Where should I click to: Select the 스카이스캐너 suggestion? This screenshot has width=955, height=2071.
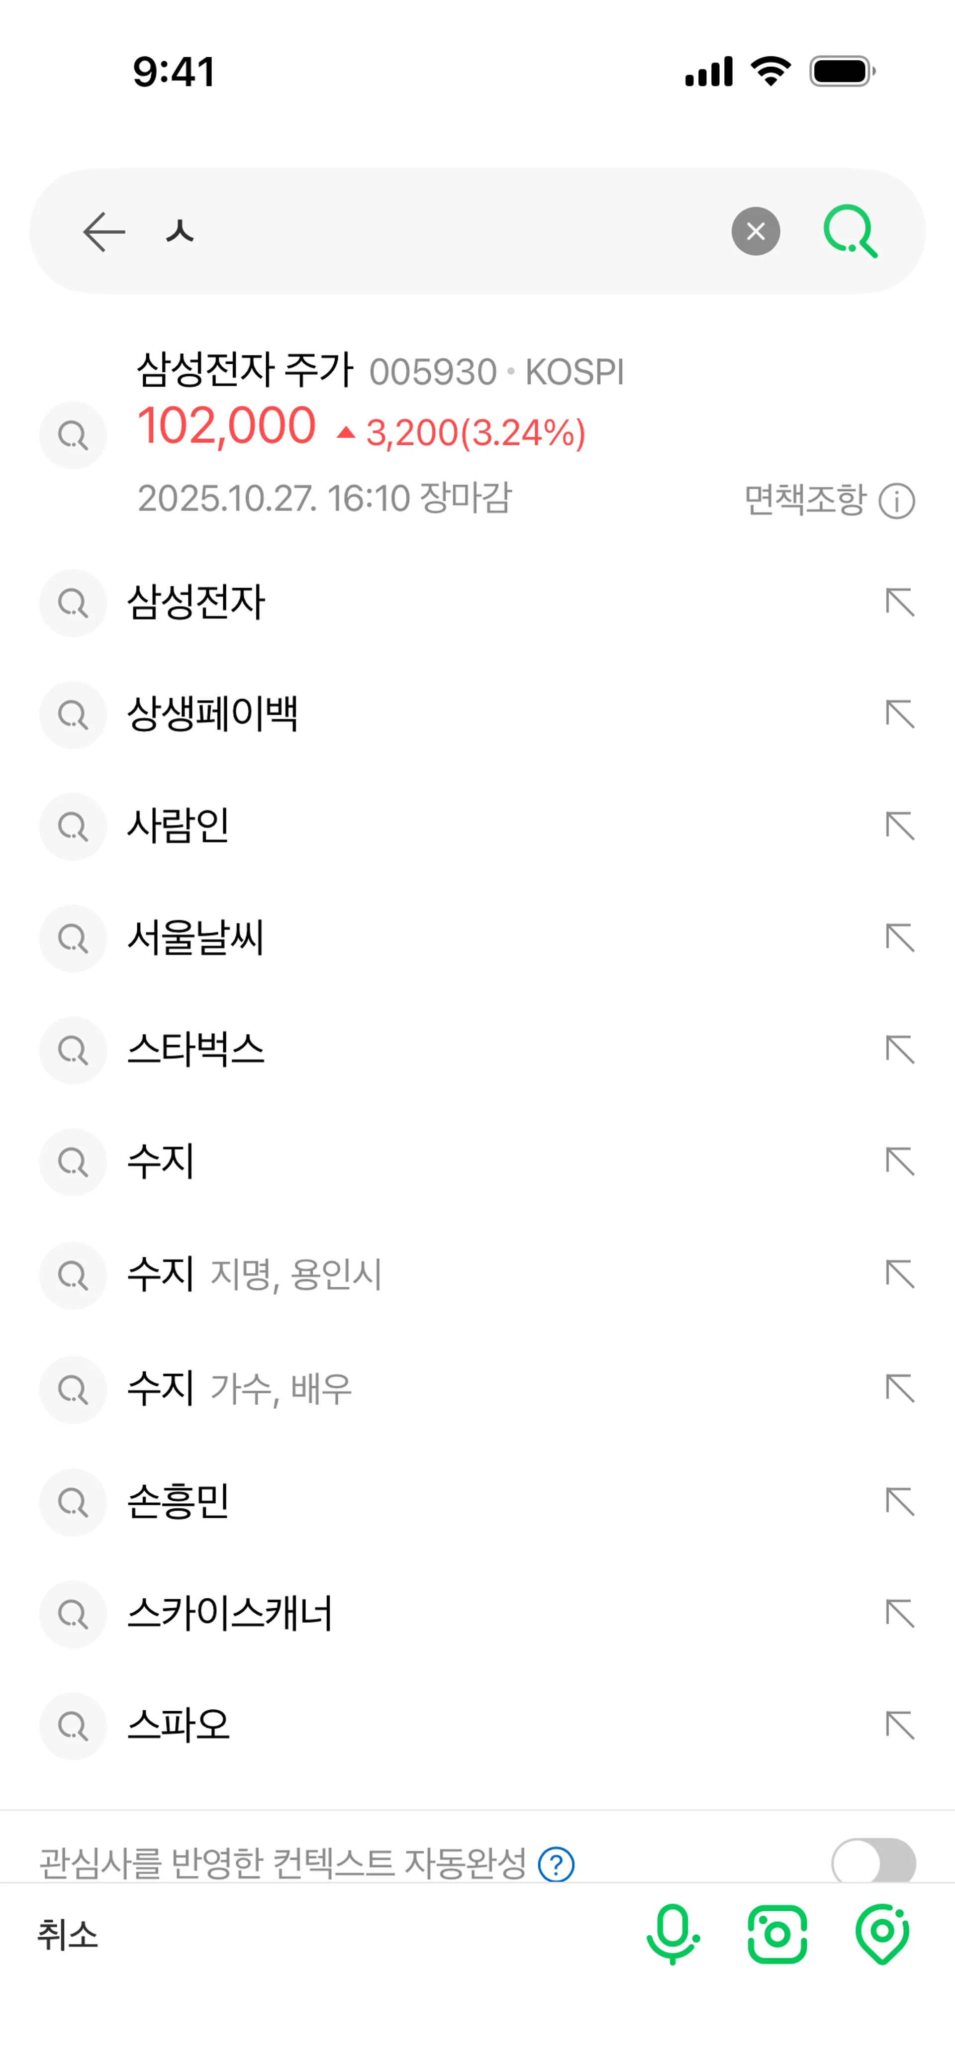pos(477,1614)
